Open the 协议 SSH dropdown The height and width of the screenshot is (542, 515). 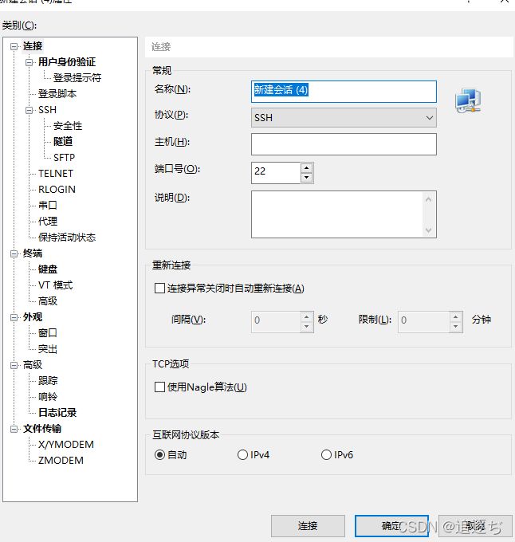[344, 117]
